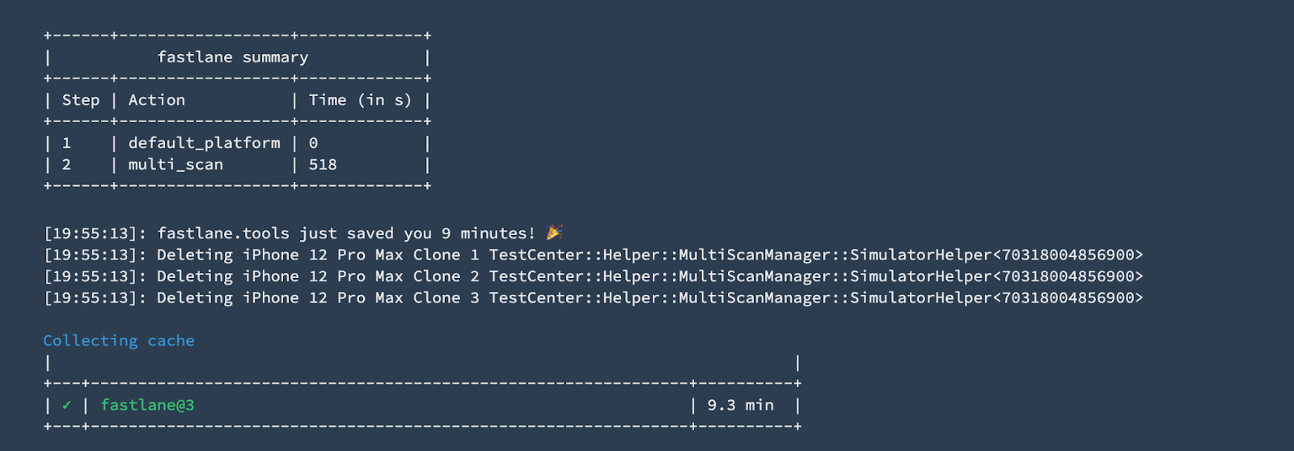Image resolution: width=1294 pixels, height=451 pixels.
Task: Open the fastlane@3 step link
Action: [147, 405]
